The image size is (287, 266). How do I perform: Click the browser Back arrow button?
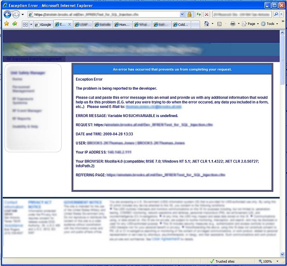coord(7,14)
